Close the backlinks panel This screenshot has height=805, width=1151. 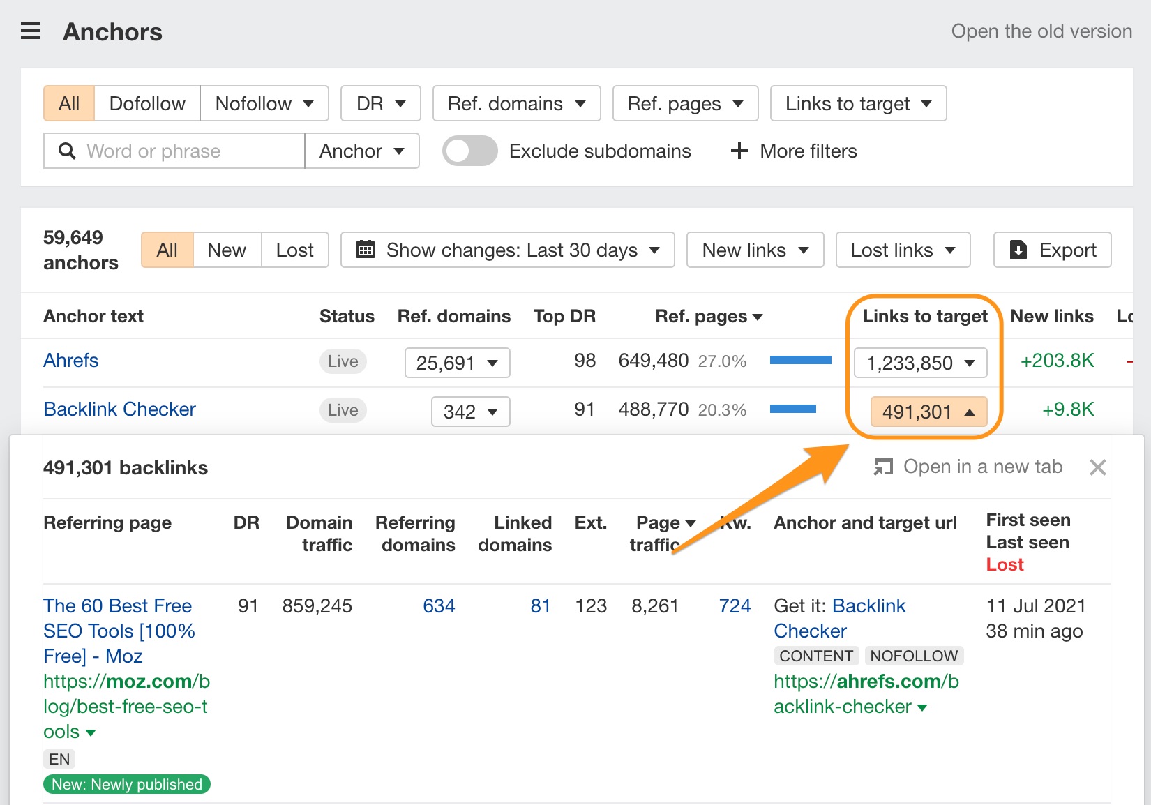(x=1097, y=467)
